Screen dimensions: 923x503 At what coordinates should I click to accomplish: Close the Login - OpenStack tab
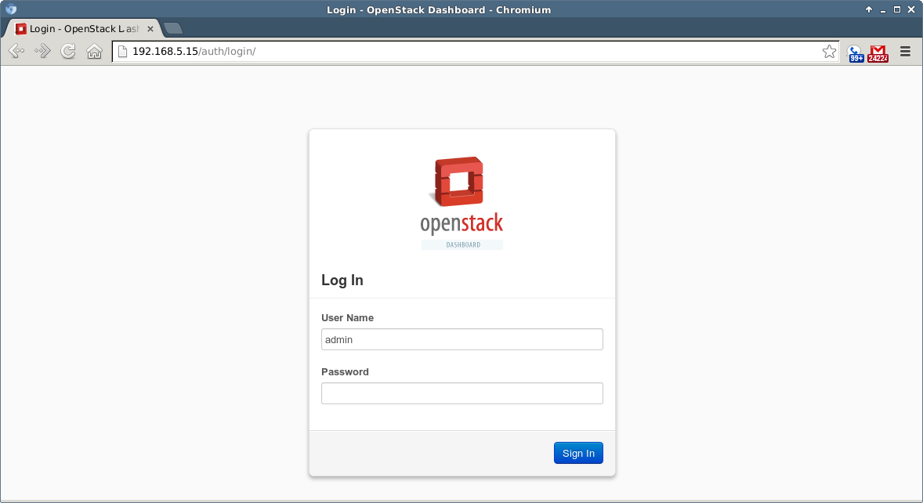pyautogui.click(x=150, y=29)
